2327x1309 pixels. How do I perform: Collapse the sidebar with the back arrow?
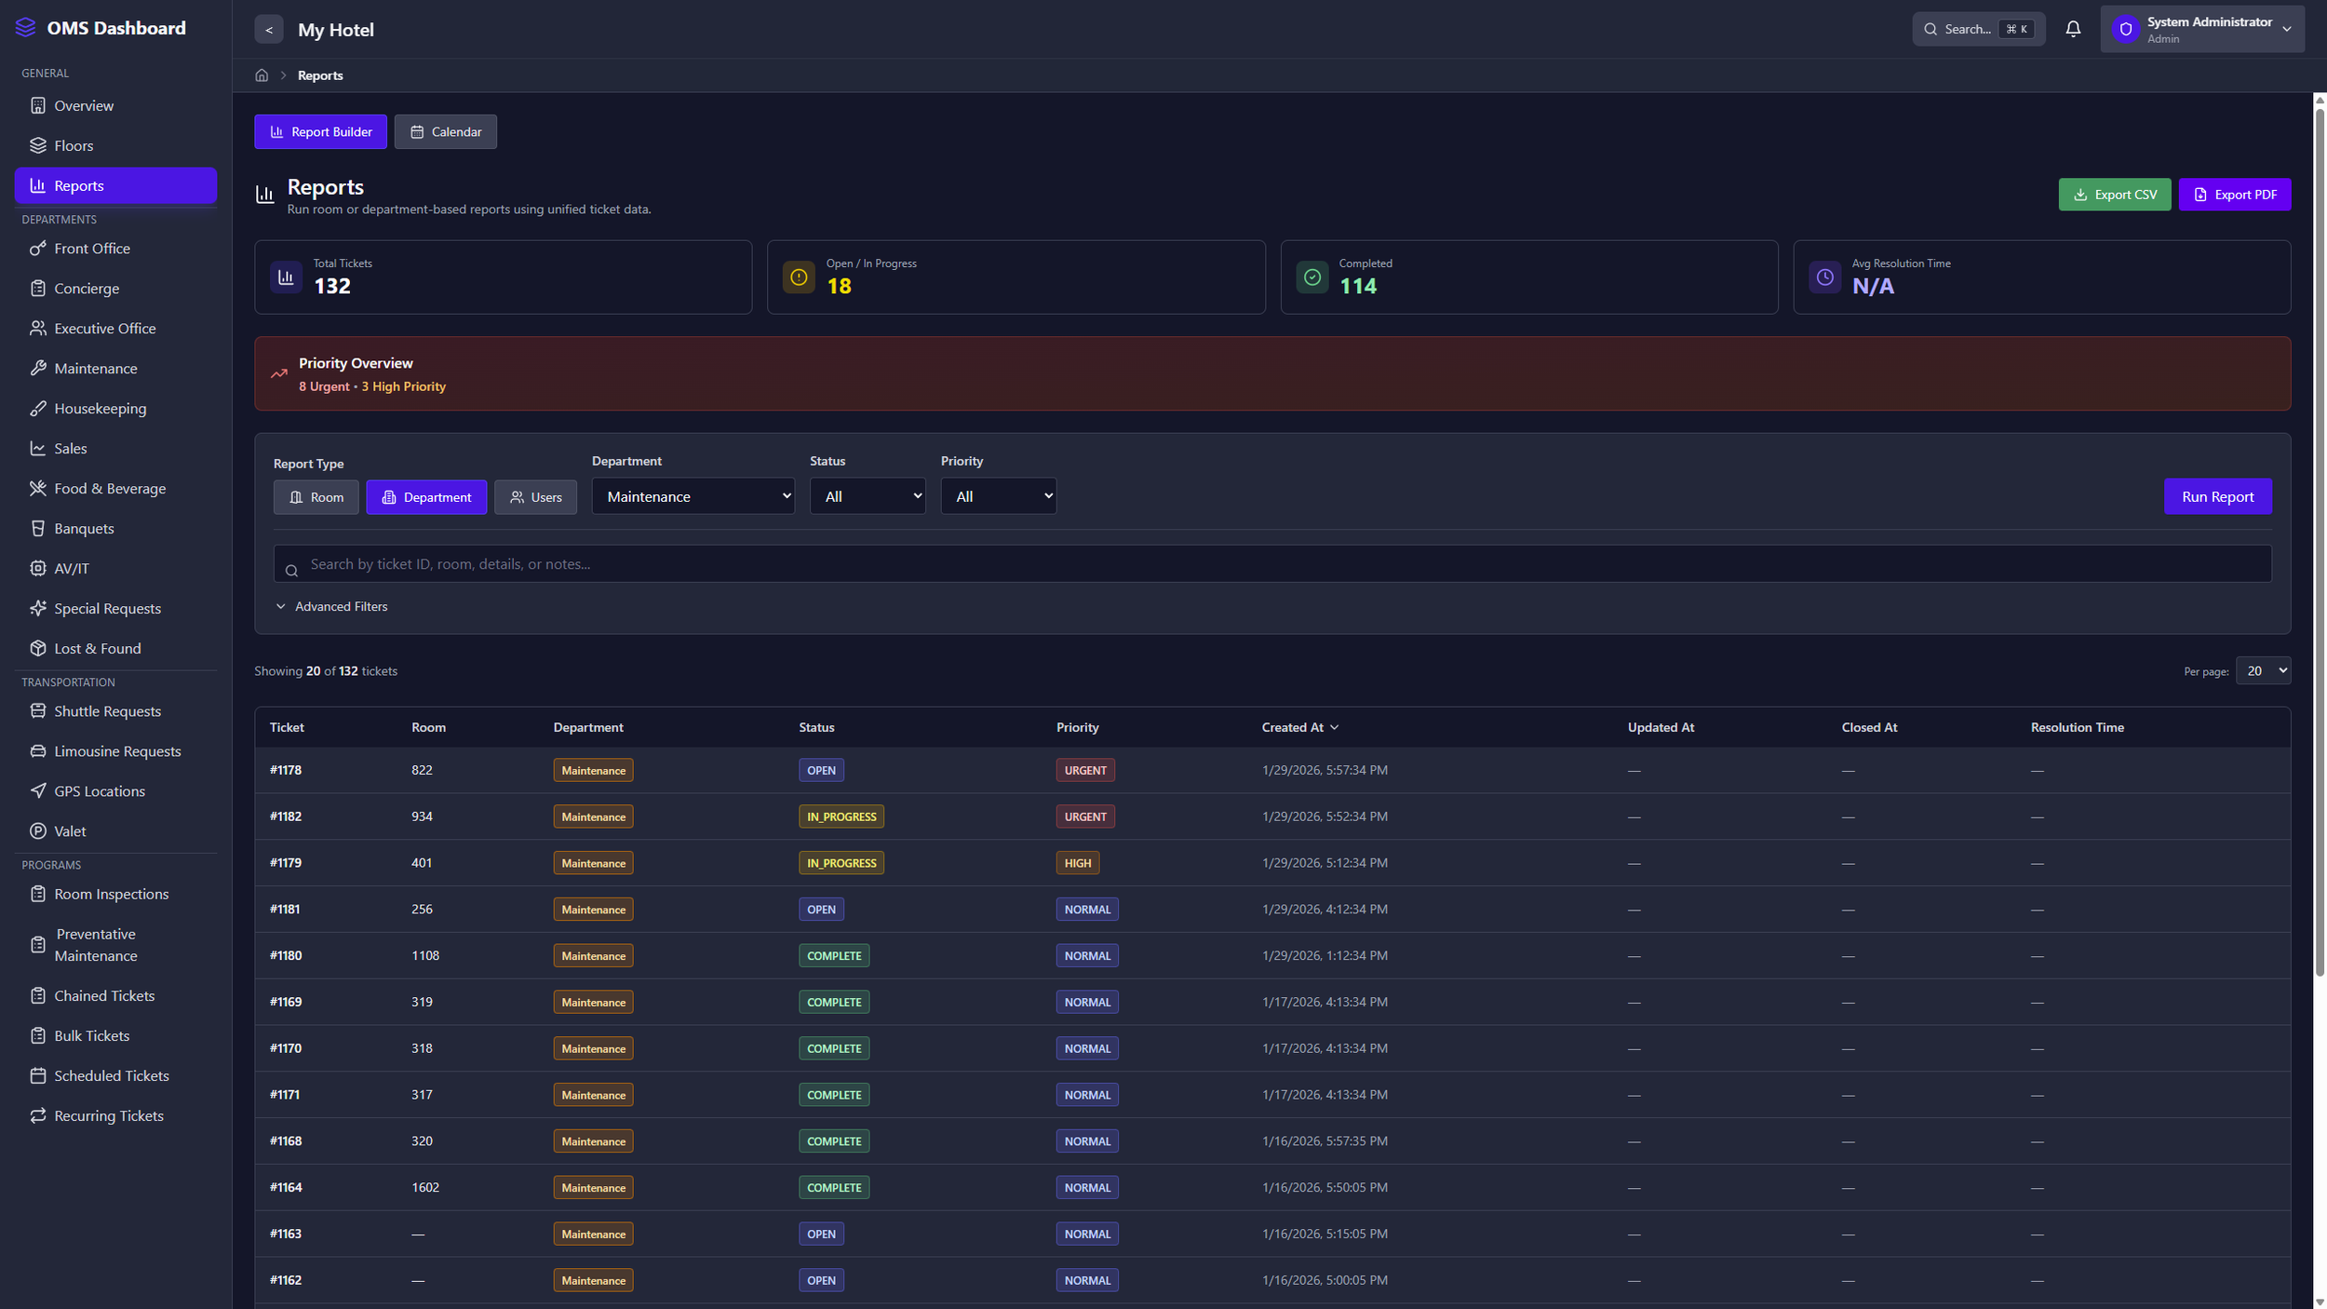coord(268,30)
